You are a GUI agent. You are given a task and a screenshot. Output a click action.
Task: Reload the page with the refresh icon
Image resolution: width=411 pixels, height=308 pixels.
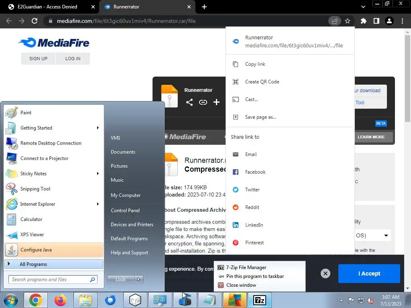point(35,21)
